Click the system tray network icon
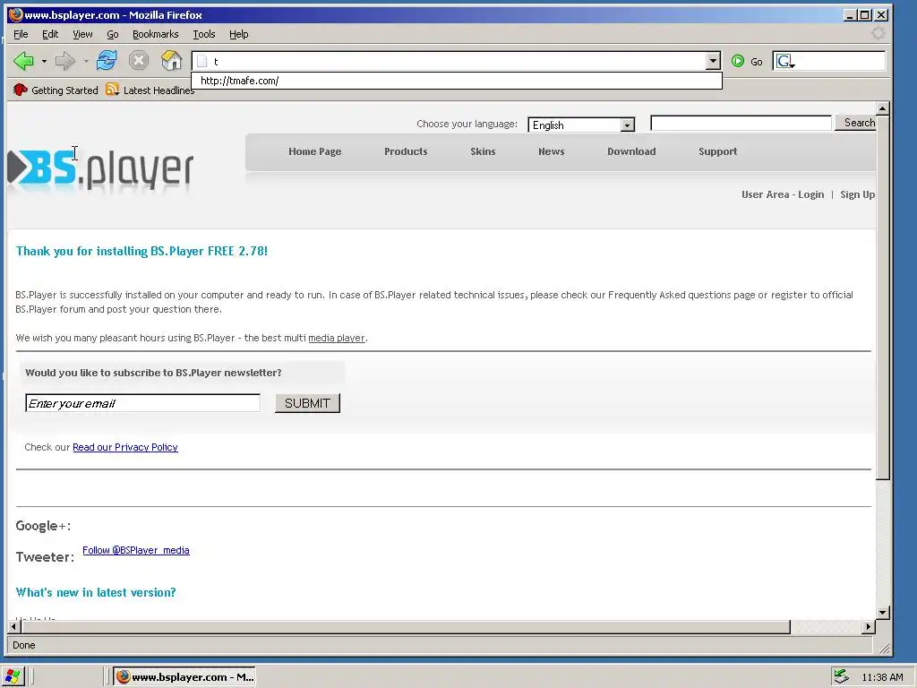Viewport: 917px width, 688px height. tap(842, 677)
